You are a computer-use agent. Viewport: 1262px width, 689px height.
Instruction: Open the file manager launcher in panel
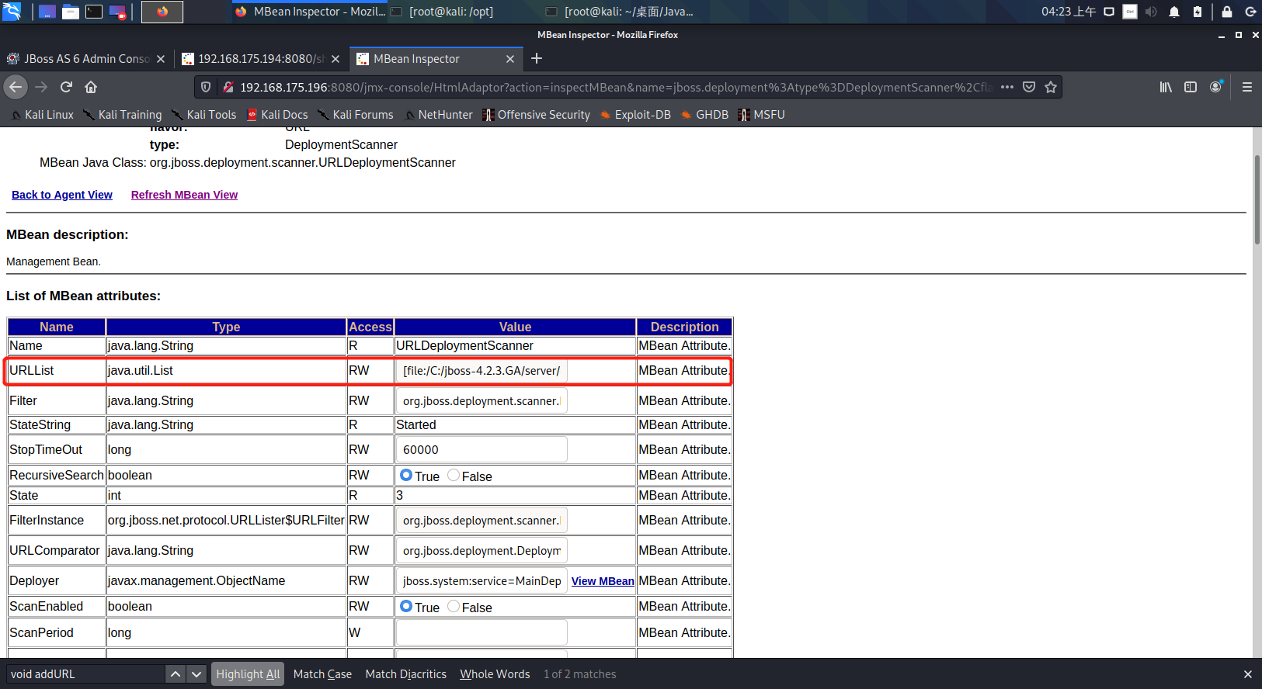pyautogui.click(x=71, y=12)
